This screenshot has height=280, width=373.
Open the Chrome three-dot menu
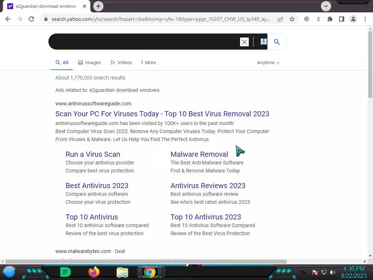365,19
